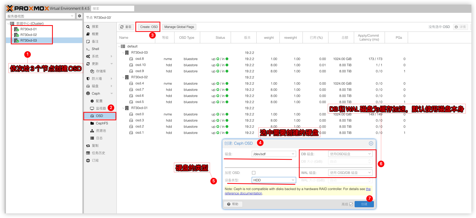Click the 重载 reload button
Viewport: 476px width, 218px height.
(x=126, y=27)
